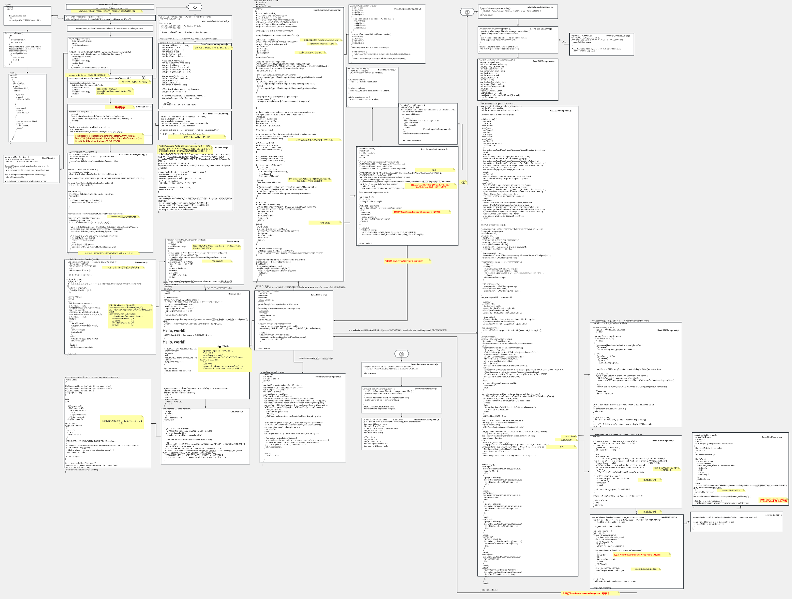Viewport: 792px width, 599px height.
Task: Click yellow note above the topmost center box
Action: click(x=110, y=10)
